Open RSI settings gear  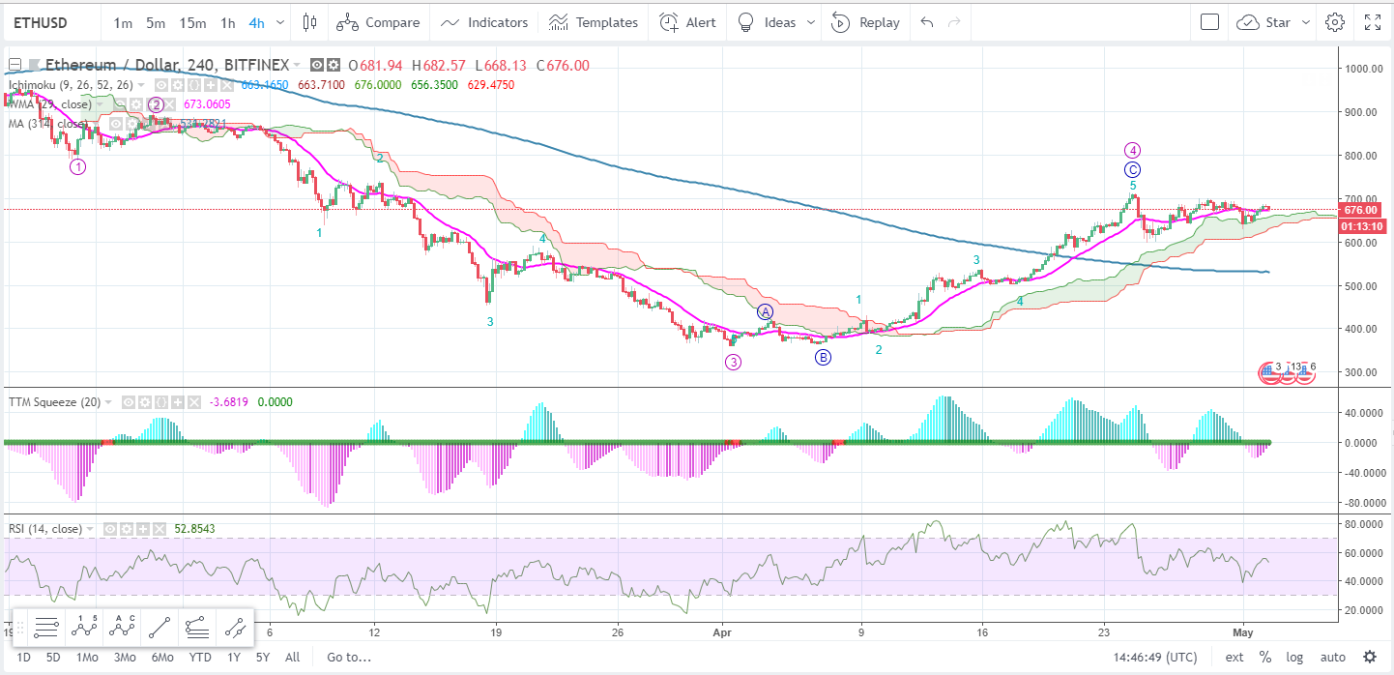127,529
